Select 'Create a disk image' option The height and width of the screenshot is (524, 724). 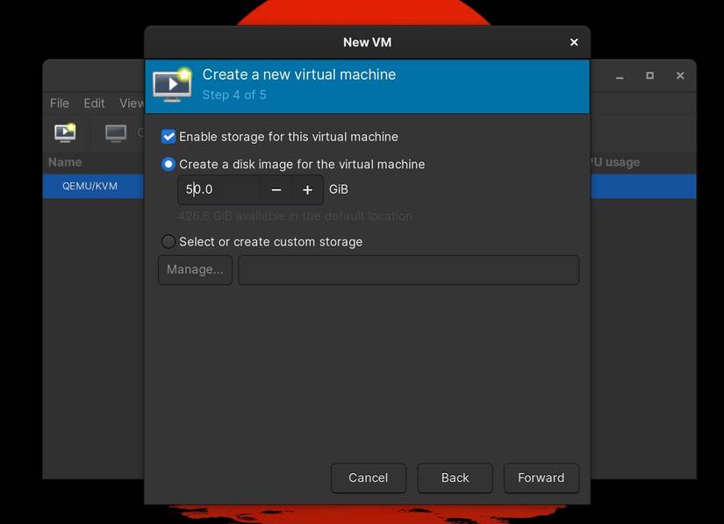click(167, 164)
